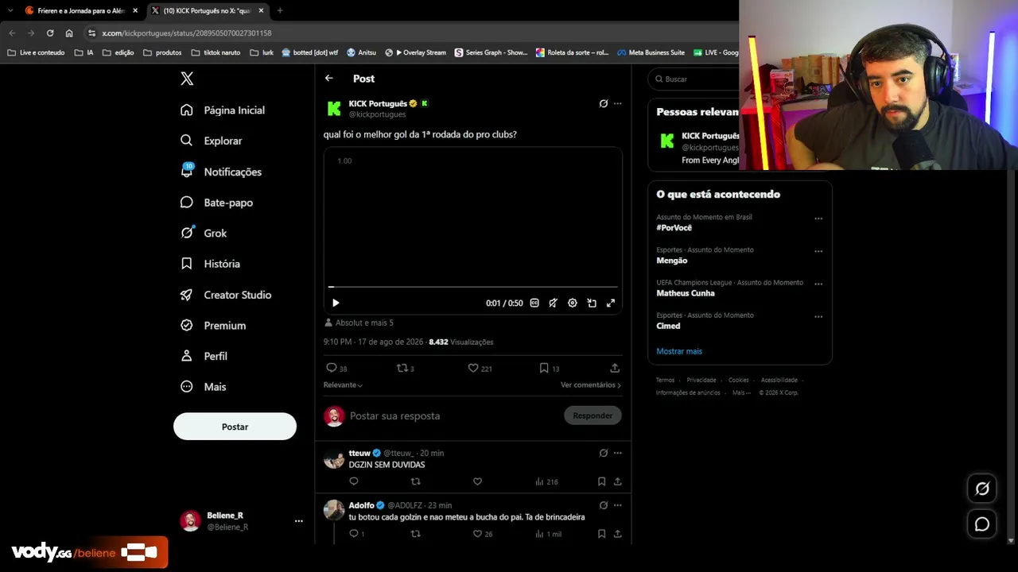Open História in the sidebar
The image size is (1018, 572).
coord(210,264)
